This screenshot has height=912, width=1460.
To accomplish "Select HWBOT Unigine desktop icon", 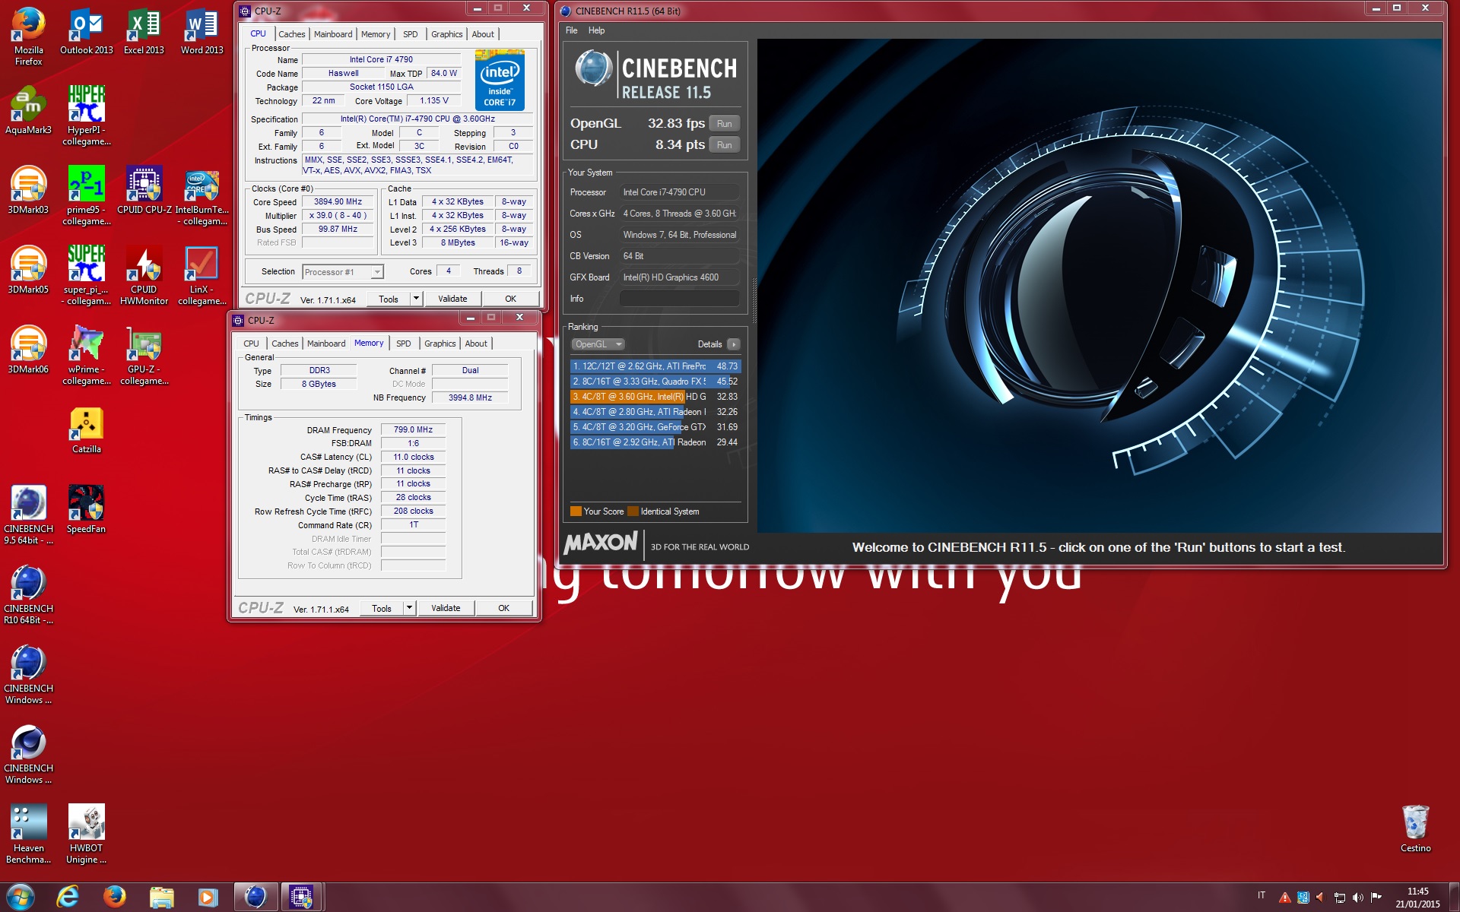I will pyautogui.click(x=87, y=834).
